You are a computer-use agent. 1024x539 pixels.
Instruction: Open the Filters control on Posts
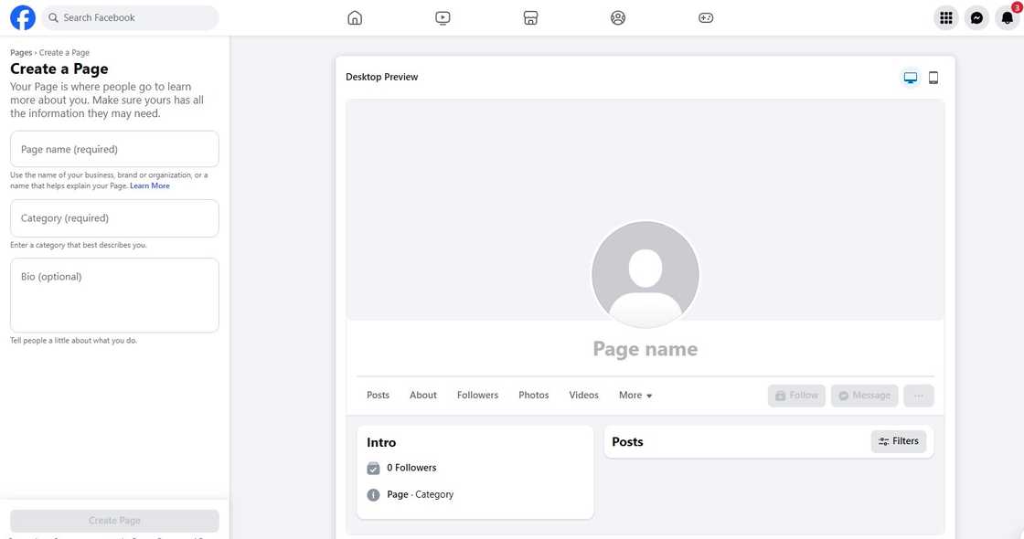coord(898,440)
